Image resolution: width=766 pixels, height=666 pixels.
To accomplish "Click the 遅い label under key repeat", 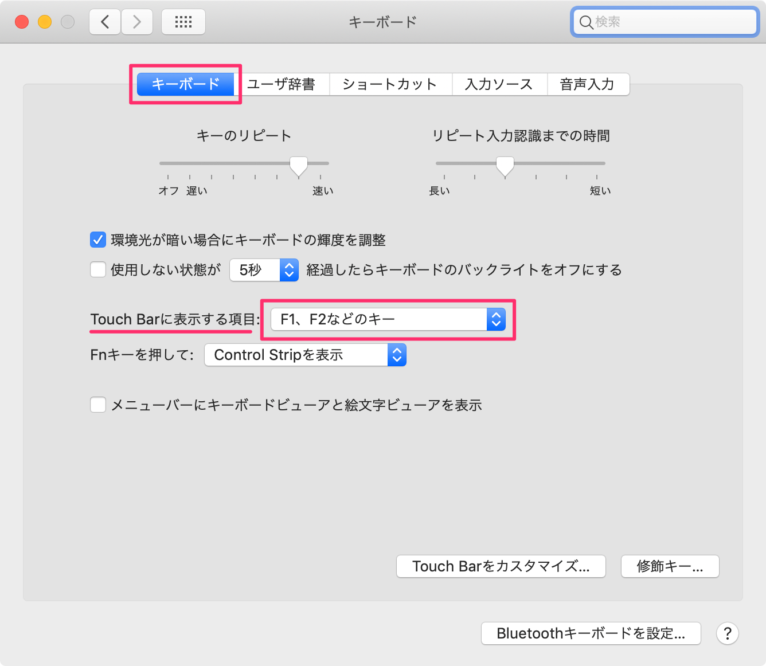I will (x=197, y=191).
